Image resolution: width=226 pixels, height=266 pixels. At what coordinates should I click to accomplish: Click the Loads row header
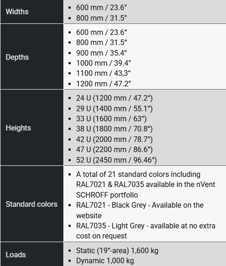click(x=32, y=254)
